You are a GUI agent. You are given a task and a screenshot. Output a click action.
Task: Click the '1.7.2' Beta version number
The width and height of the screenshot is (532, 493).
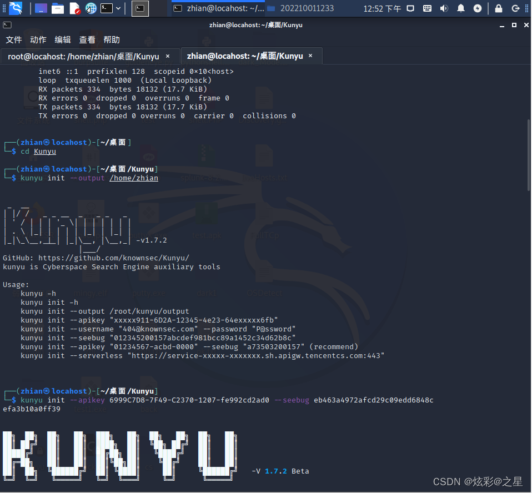tap(276, 471)
